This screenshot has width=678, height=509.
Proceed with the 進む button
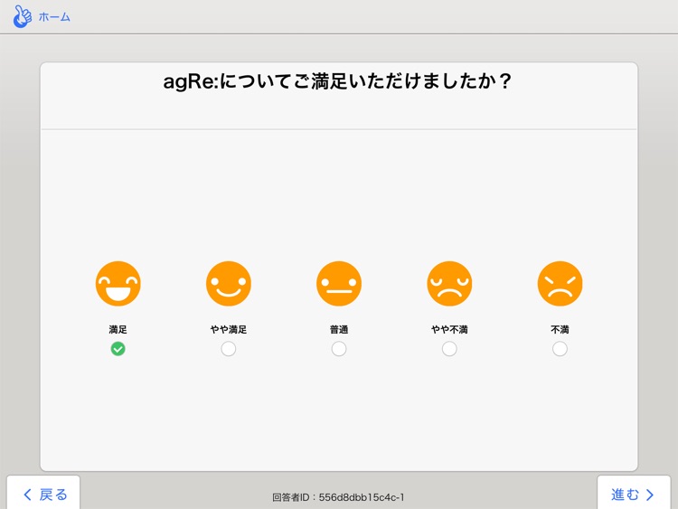pos(633,494)
